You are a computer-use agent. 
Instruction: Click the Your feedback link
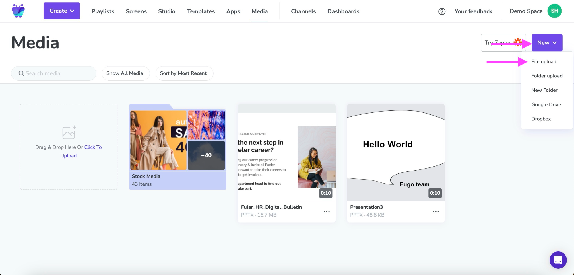click(473, 11)
